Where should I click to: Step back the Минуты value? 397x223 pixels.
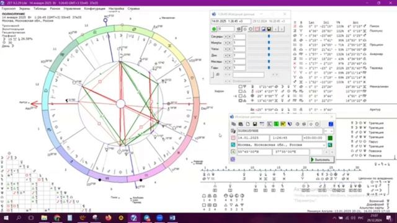point(226,43)
